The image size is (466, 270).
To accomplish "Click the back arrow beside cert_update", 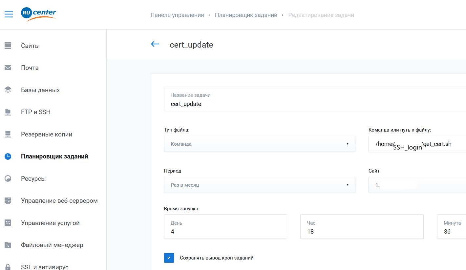I will pyautogui.click(x=155, y=44).
